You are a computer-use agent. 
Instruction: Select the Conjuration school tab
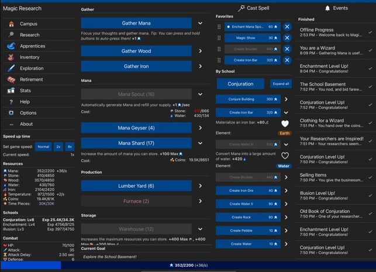tap(240, 84)
